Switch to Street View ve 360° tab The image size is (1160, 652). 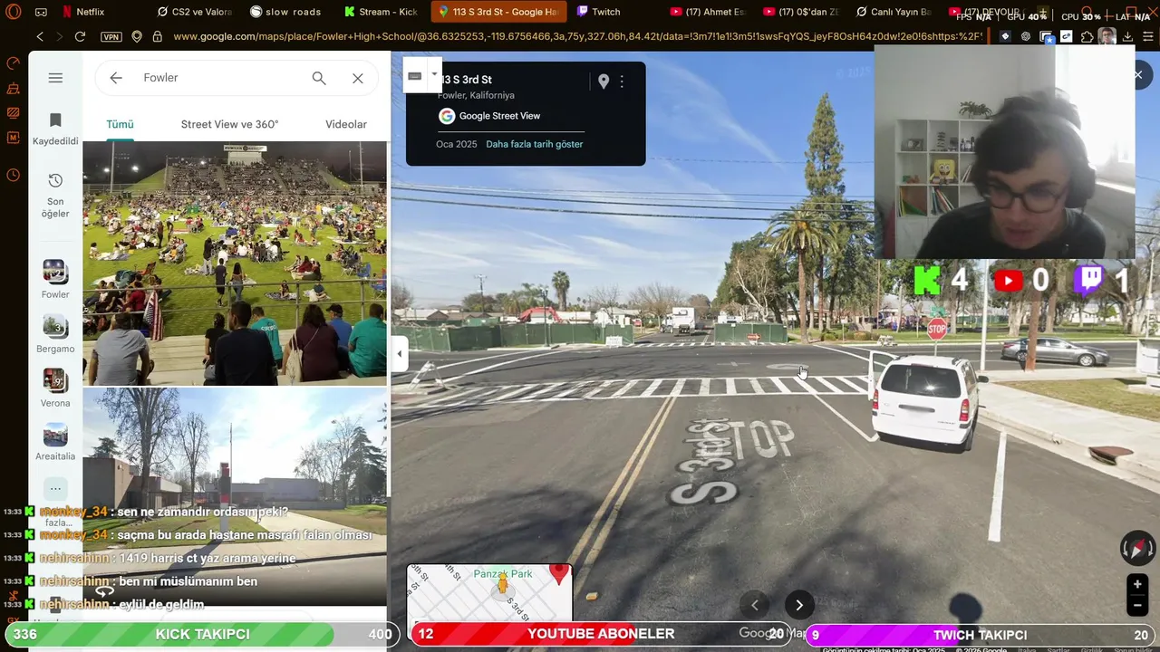pyautogui.click(x=229, y=124)
